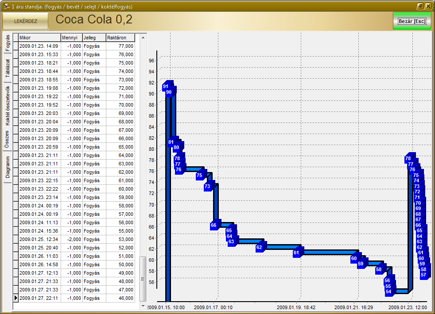Image resolution: width=435 pixels, height=314 pixels.
Task: Click cell 2009.01.24. 15:36
Action: (x=39, y=231)
